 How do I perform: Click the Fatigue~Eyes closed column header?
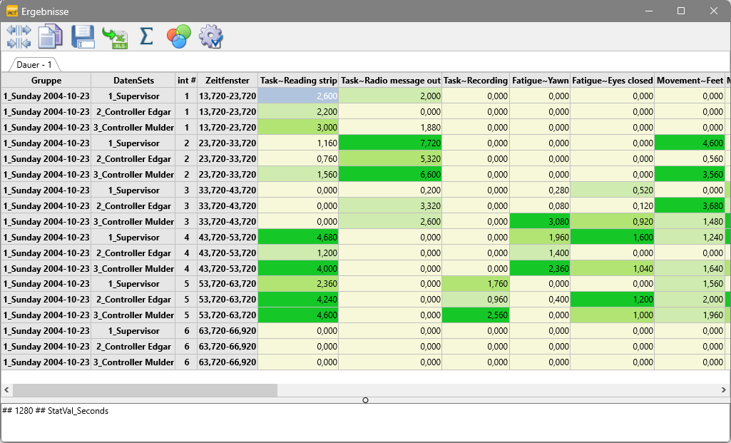pos(613,80)
